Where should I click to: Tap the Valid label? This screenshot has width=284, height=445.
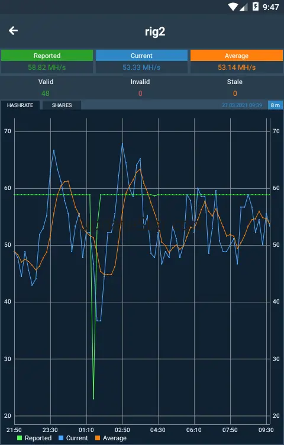click(x=46, y=82)
